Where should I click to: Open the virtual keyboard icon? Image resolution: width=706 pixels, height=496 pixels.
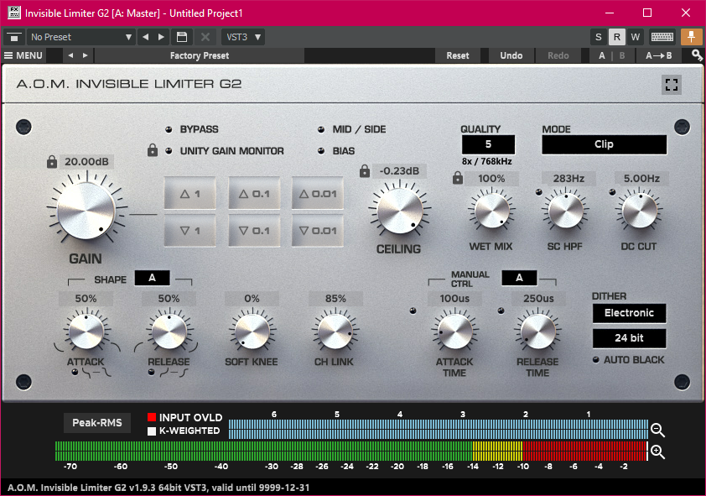662,37
